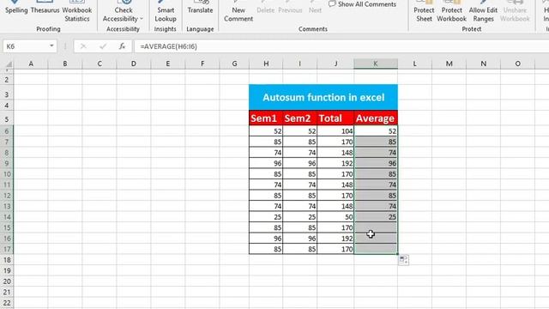Toggle Show All Comments

(x=362, y=4)
